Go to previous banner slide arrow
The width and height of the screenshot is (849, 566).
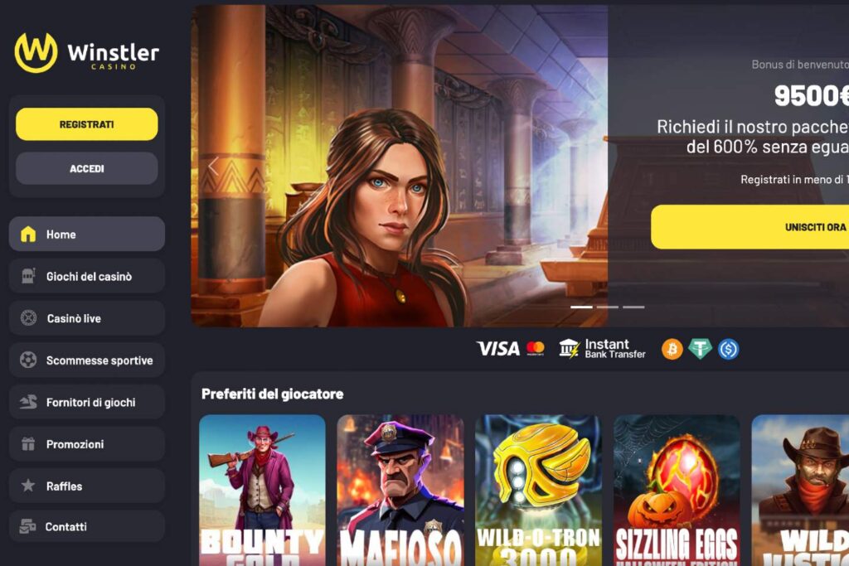(213, 166)
